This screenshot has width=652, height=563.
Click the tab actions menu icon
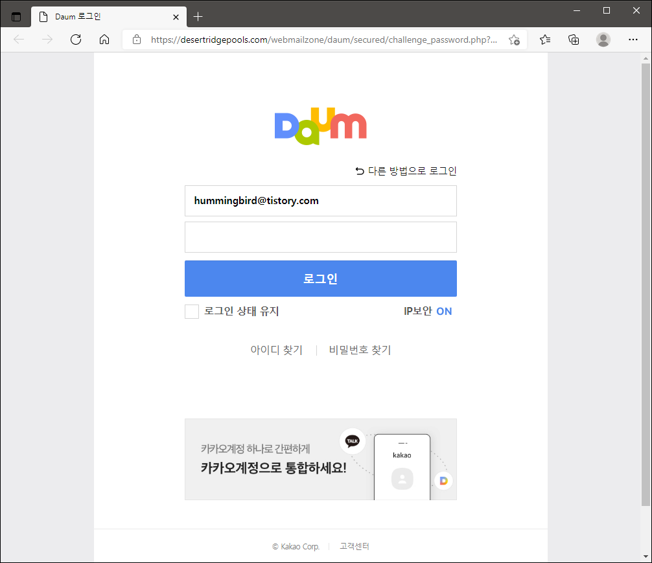click(16, 17)
